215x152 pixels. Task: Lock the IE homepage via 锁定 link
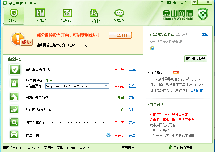tap(132, 86)
